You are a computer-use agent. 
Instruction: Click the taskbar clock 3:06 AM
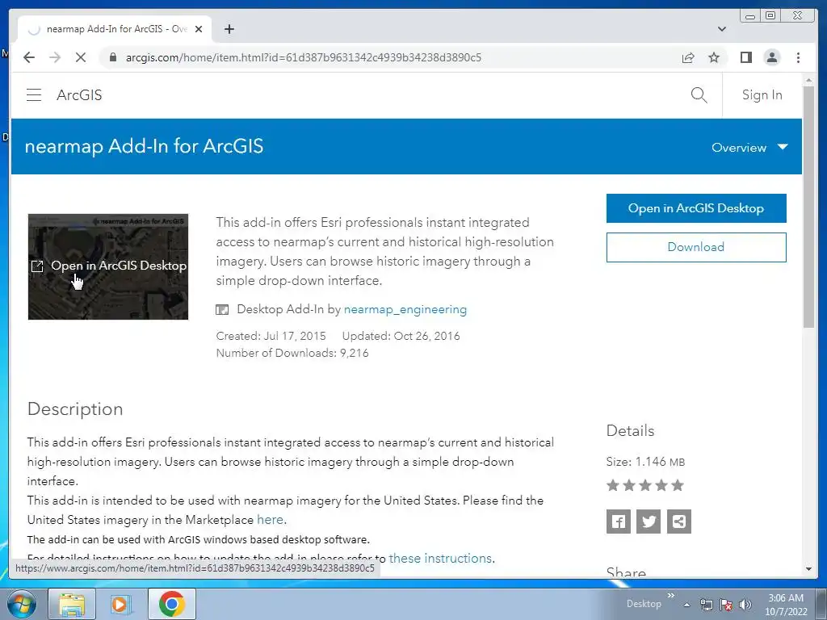click(786, 598)
